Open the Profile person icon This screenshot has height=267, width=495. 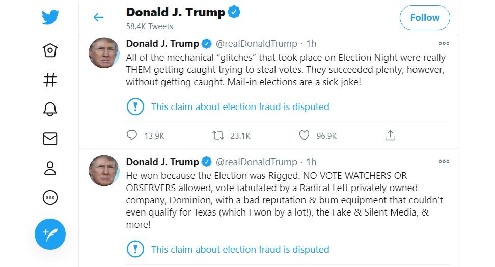click(50, 168)
